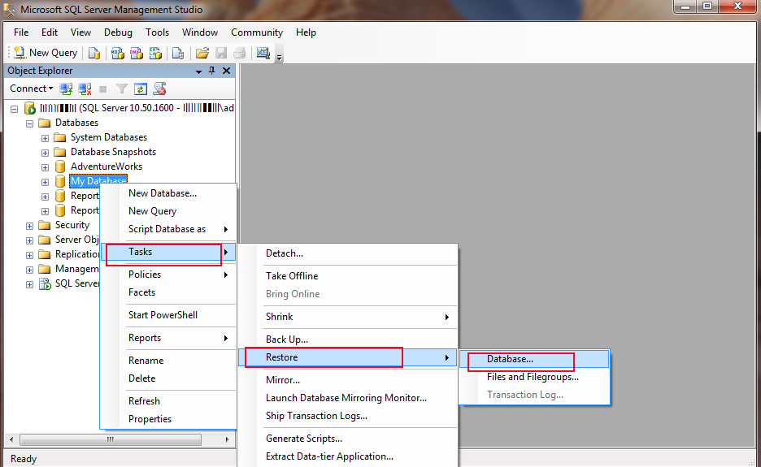Expand the System Databases folder
761x467 pixels.
45,138
